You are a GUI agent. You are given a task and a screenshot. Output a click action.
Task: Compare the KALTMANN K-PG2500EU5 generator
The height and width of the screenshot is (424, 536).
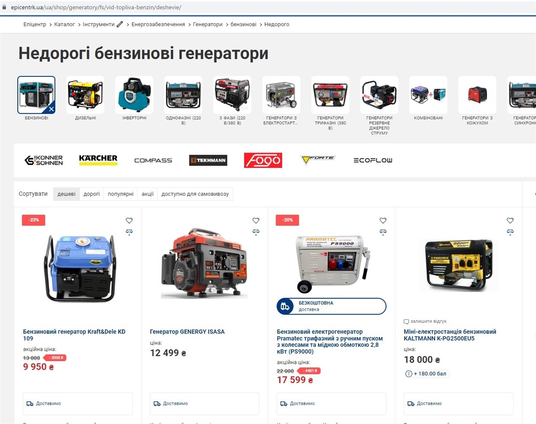(x=510, y=232)
